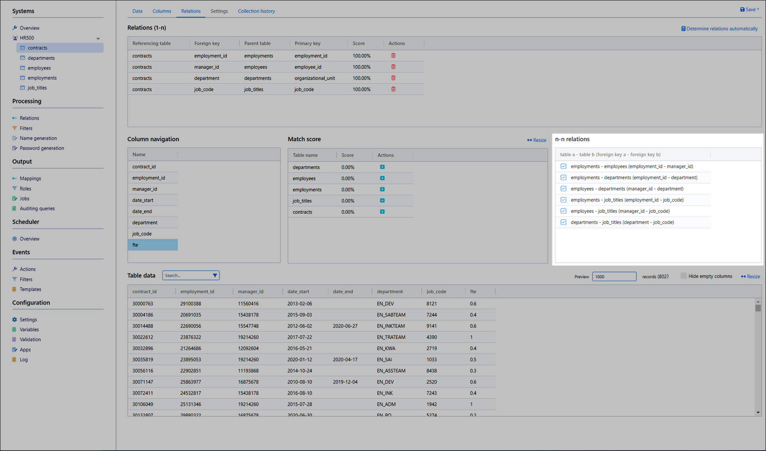Add relation to job_titles in Match score
This screenshot has height=451, width=766.
(x=382, y=201)
